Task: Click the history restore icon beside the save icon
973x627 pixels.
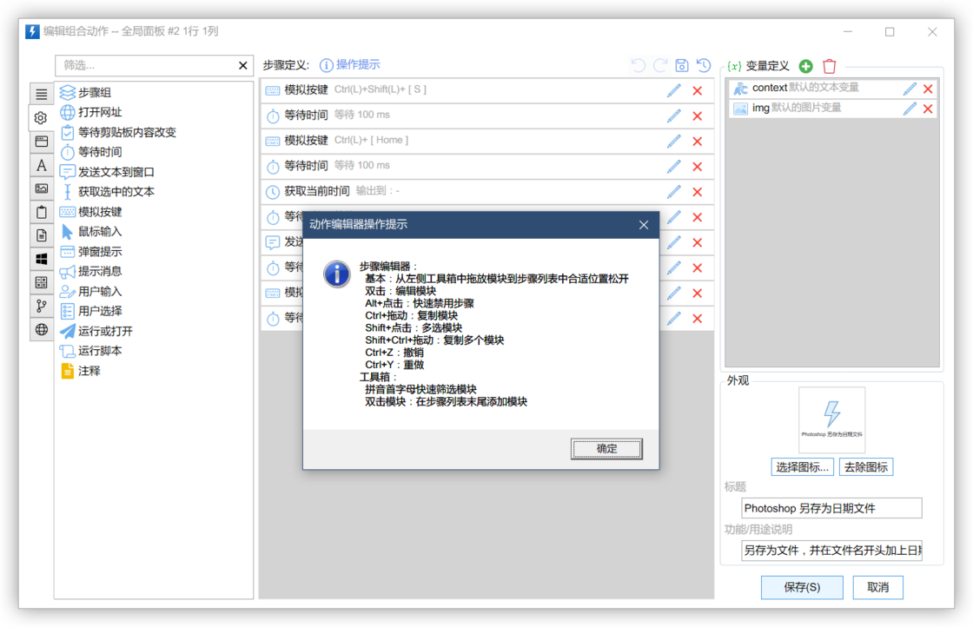Action: point(703,65)
